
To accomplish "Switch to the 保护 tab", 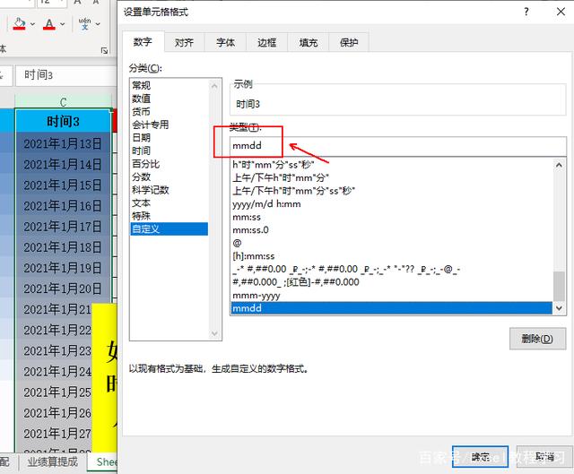I will [349, 43].
